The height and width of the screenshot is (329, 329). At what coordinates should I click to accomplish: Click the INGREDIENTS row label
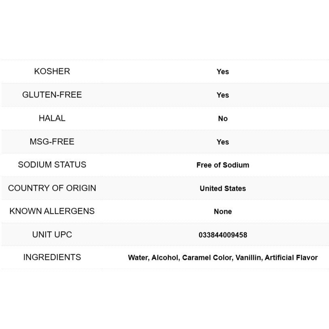pos(52,257)
